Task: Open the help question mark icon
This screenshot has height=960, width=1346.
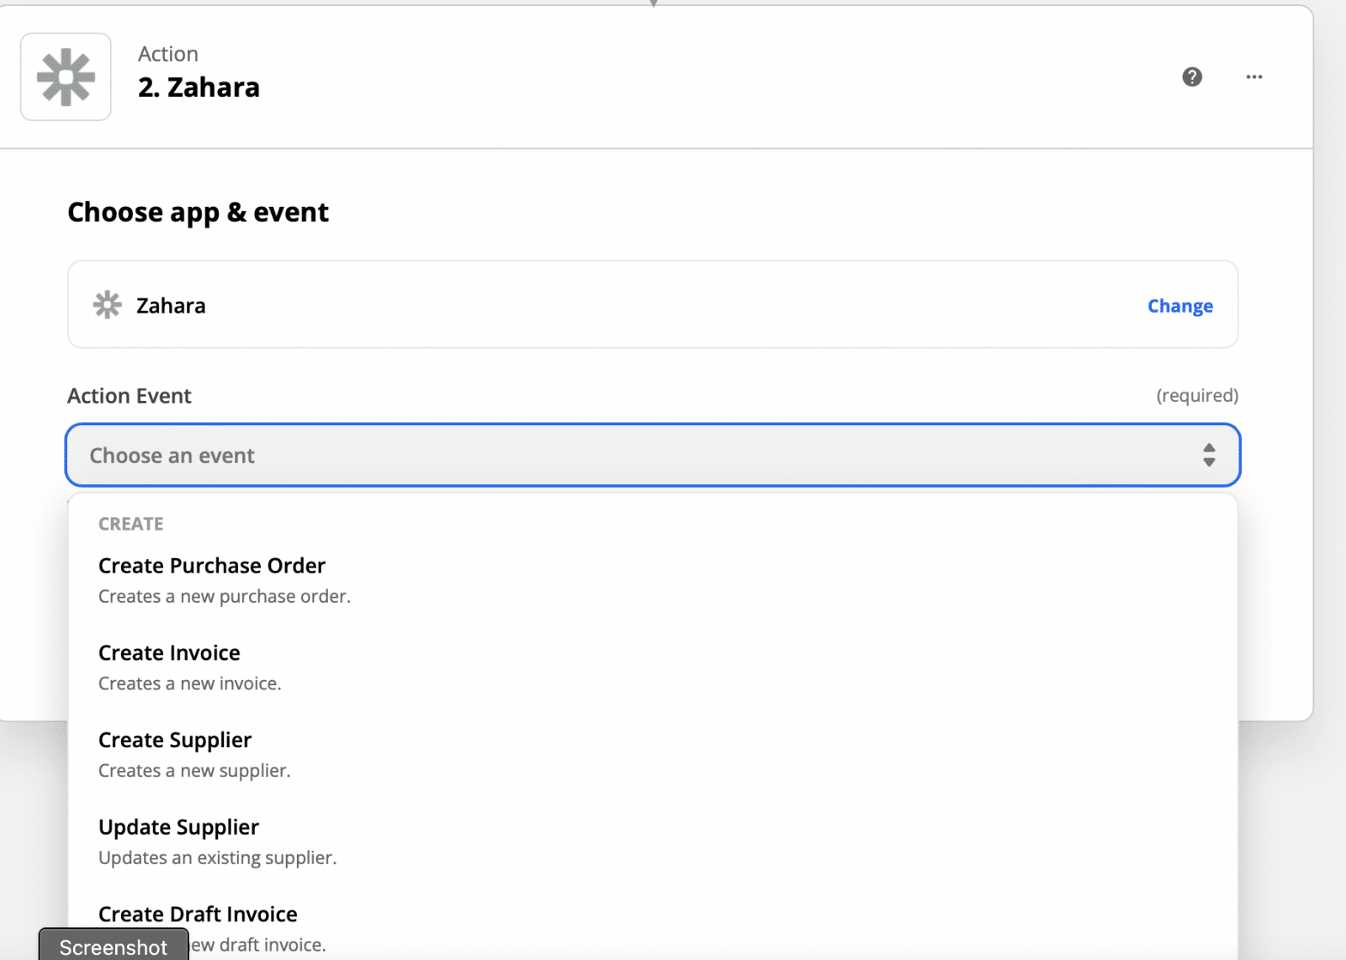Action: coord(1192,76)
